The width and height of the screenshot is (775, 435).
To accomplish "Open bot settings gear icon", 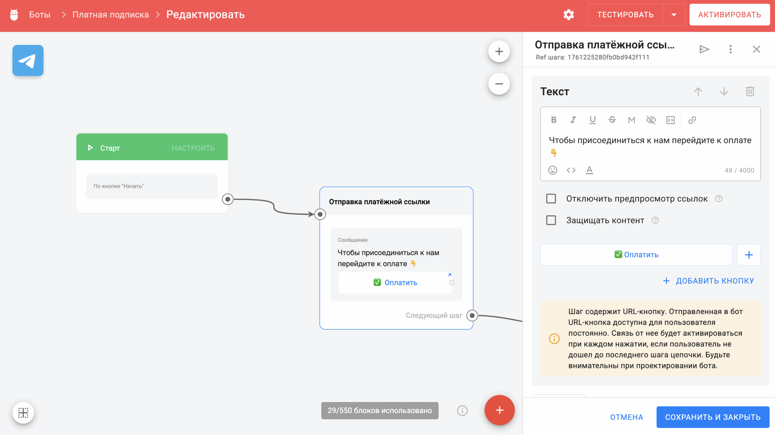I will (x=569, y=15).
